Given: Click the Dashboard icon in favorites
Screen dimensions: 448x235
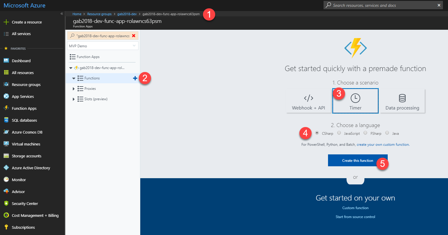Looking at the screenshot, I should click(6, 61).
